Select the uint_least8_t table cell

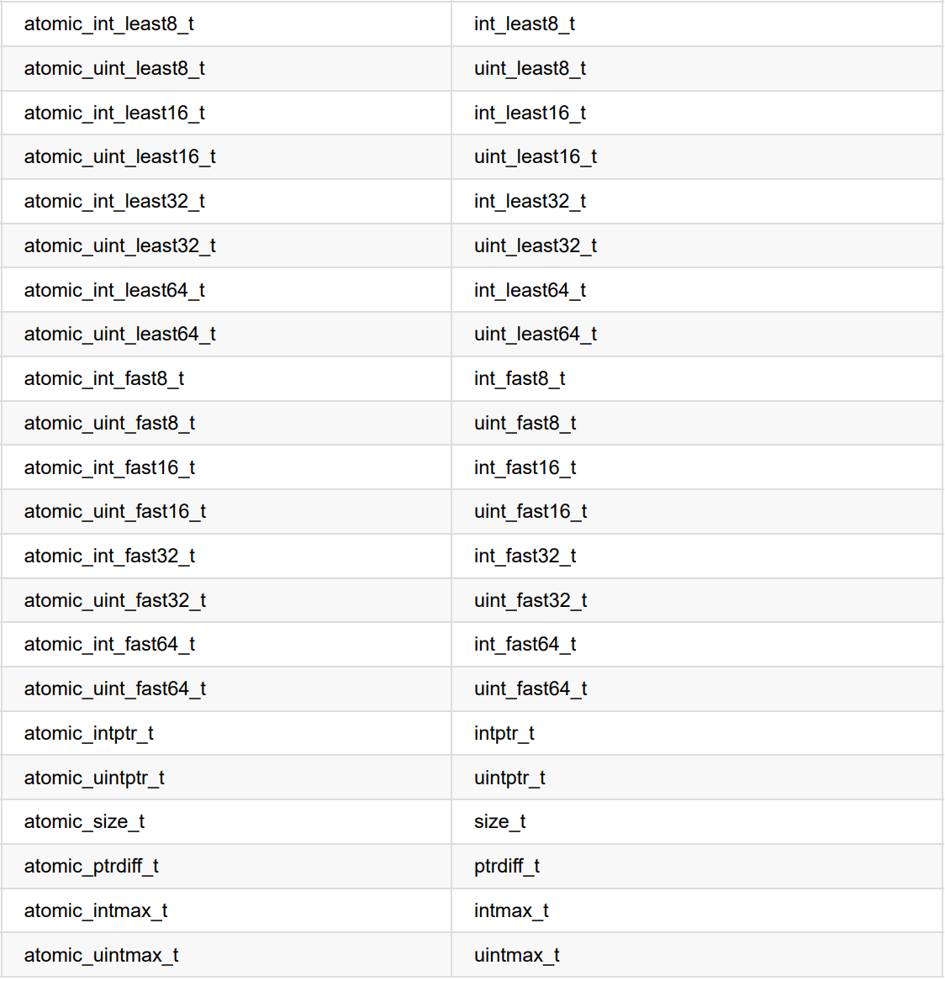click(x=530, y=69)
